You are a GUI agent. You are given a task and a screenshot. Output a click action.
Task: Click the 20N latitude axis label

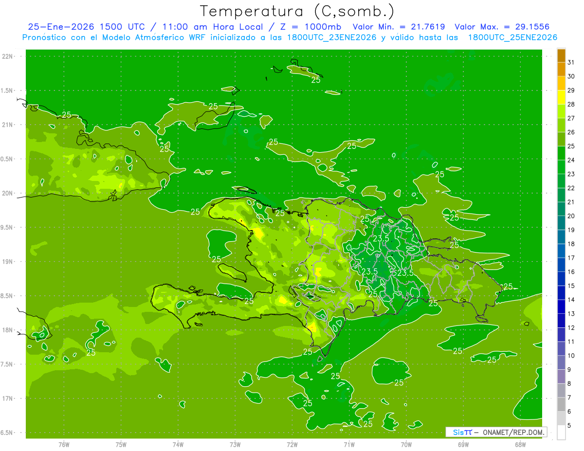pos(7,193)
